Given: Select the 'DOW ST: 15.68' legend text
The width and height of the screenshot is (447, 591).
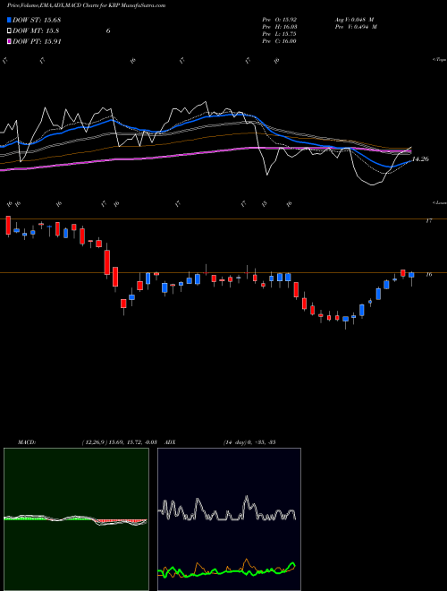Looking at the screenshot, I should click(x=37, y=20).
